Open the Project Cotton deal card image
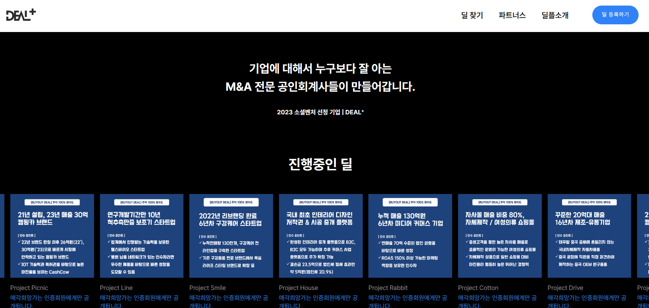Screen dimensions: 649x308 tap(500, 236)
